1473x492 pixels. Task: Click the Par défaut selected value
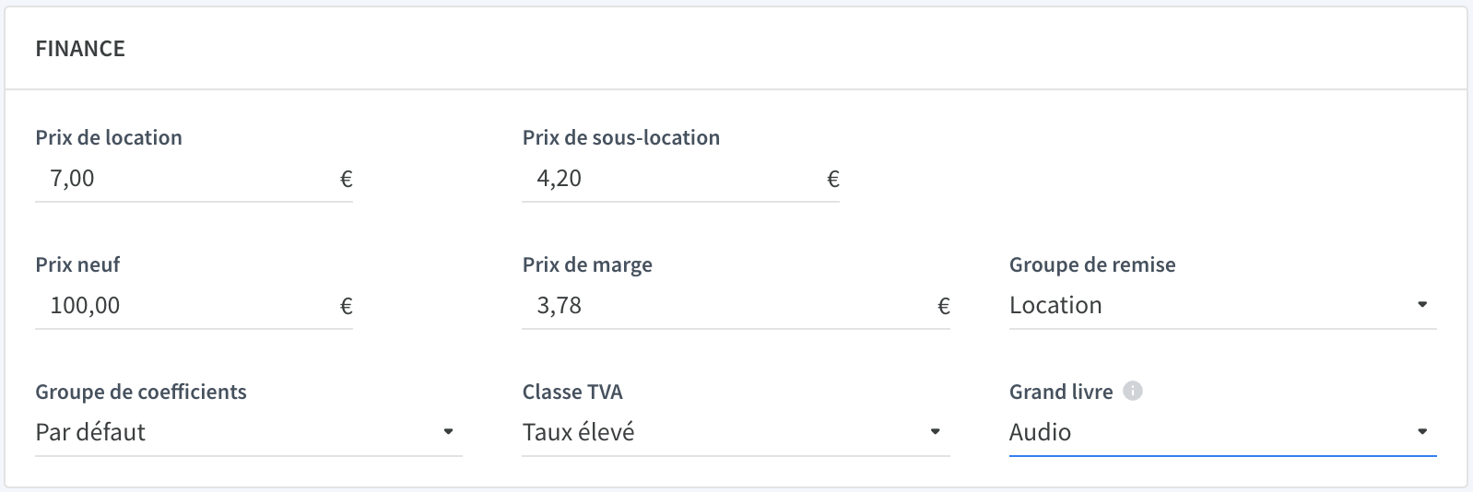tap(90, 432)
